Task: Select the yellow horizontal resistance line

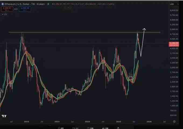Action: [81, 32]
